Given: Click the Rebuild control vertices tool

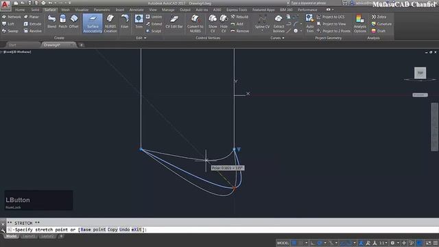Looking at the screenshot, I should point(239,16).
